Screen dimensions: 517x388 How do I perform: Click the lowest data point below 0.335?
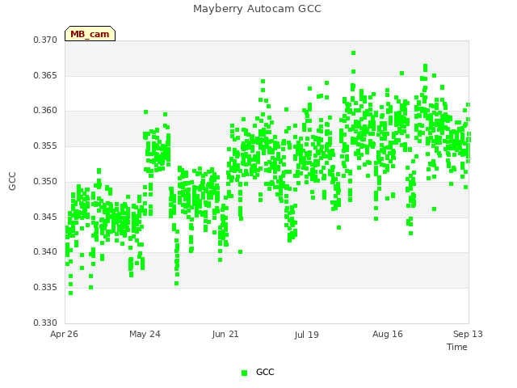point(70,293)
